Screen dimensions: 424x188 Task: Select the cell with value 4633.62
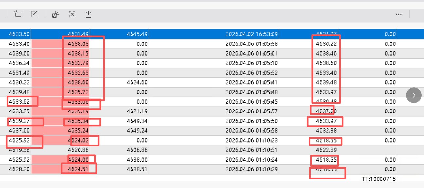pos(20,102)
